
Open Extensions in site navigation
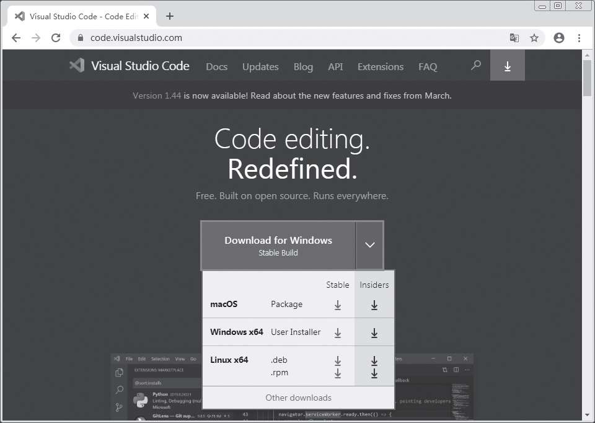pyautogui.click(x=381, y=67)
